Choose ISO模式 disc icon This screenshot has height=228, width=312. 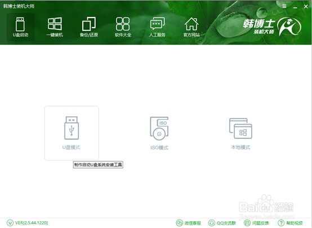point(159,128)
